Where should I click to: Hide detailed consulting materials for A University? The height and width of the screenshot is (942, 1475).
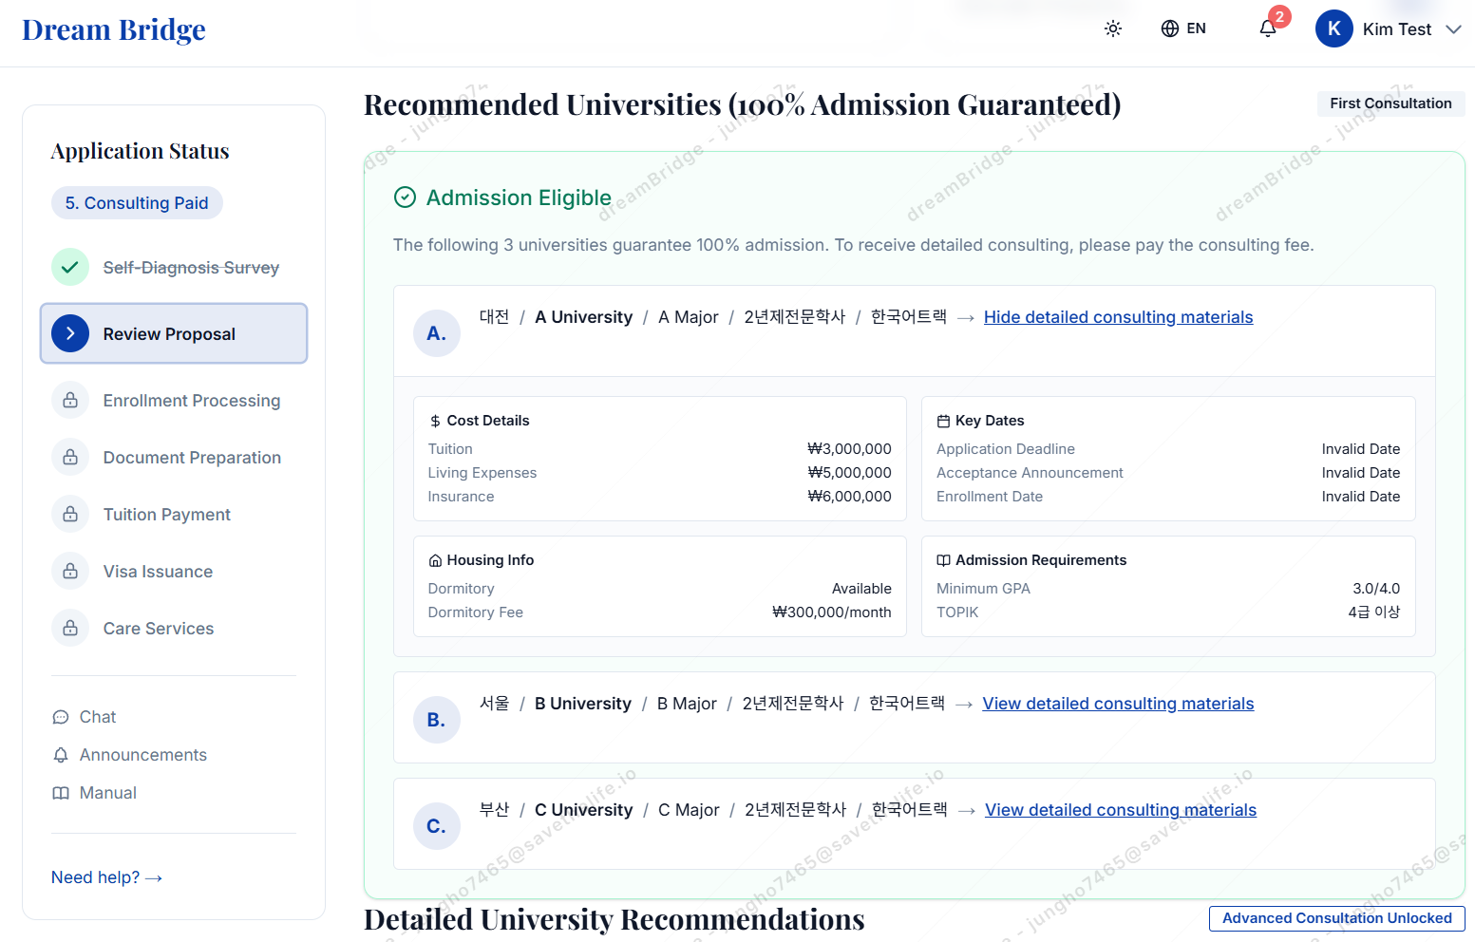click(1118, 317)
